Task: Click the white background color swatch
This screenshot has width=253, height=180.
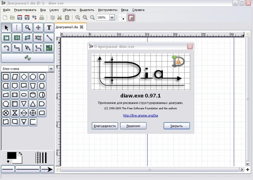Action: coord(19,161)
